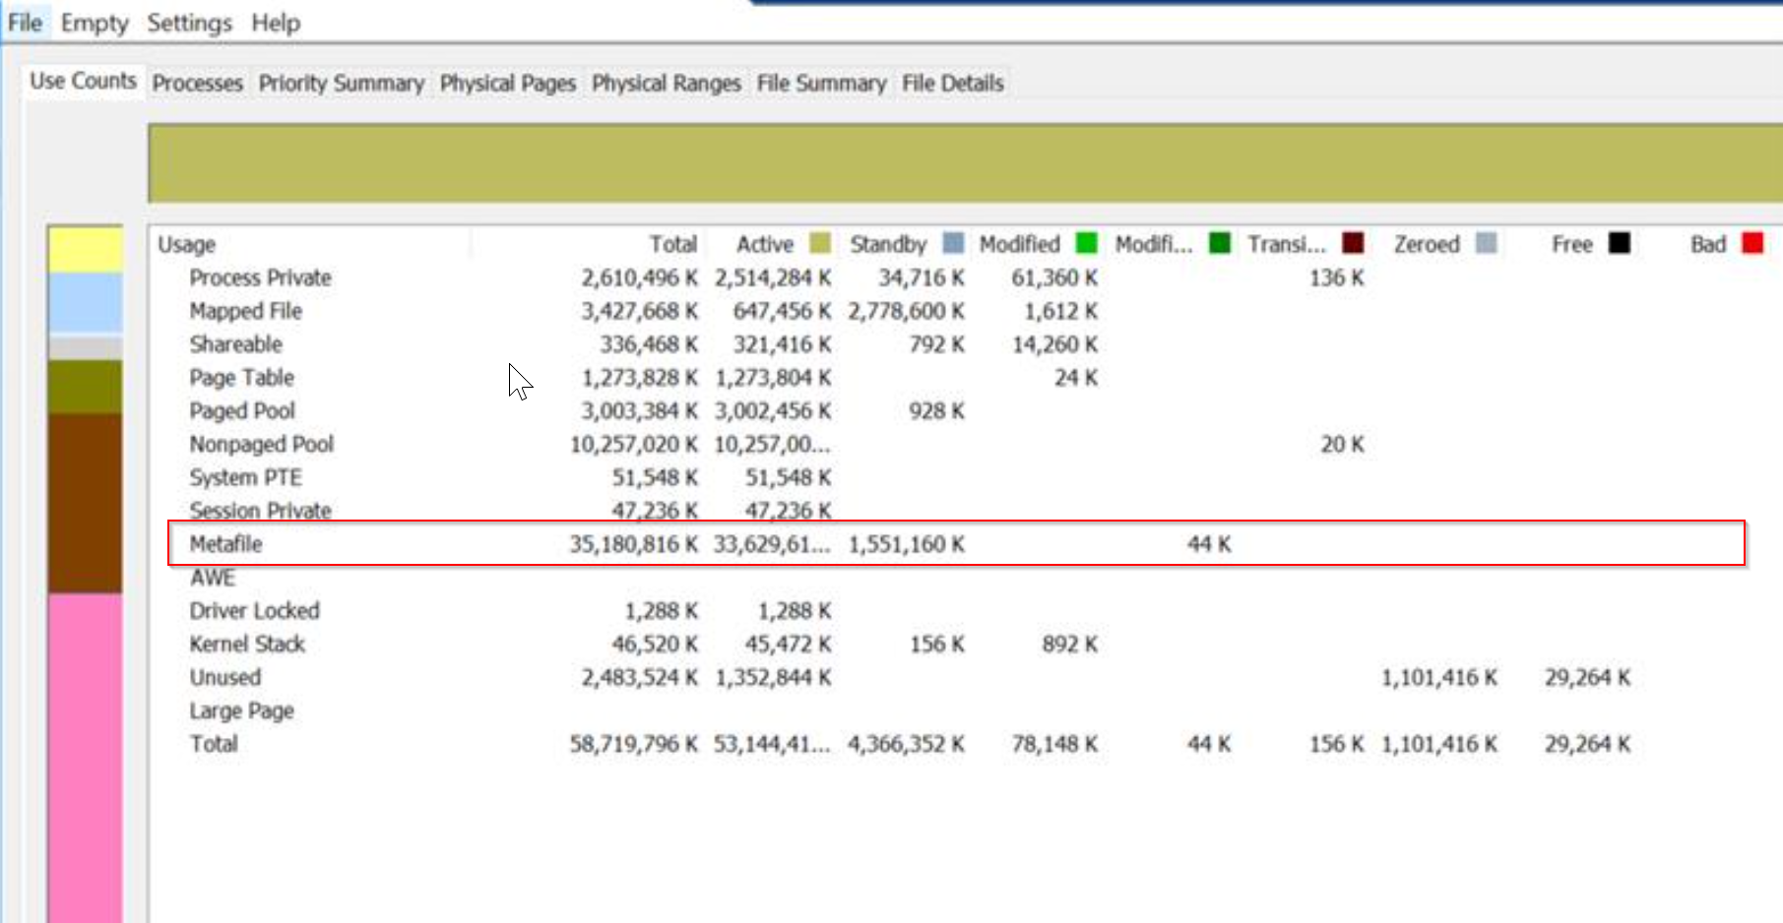This screenshot has height=923, width=1783.
Task: Sort by the Total column header
Action: coord(672,244)
